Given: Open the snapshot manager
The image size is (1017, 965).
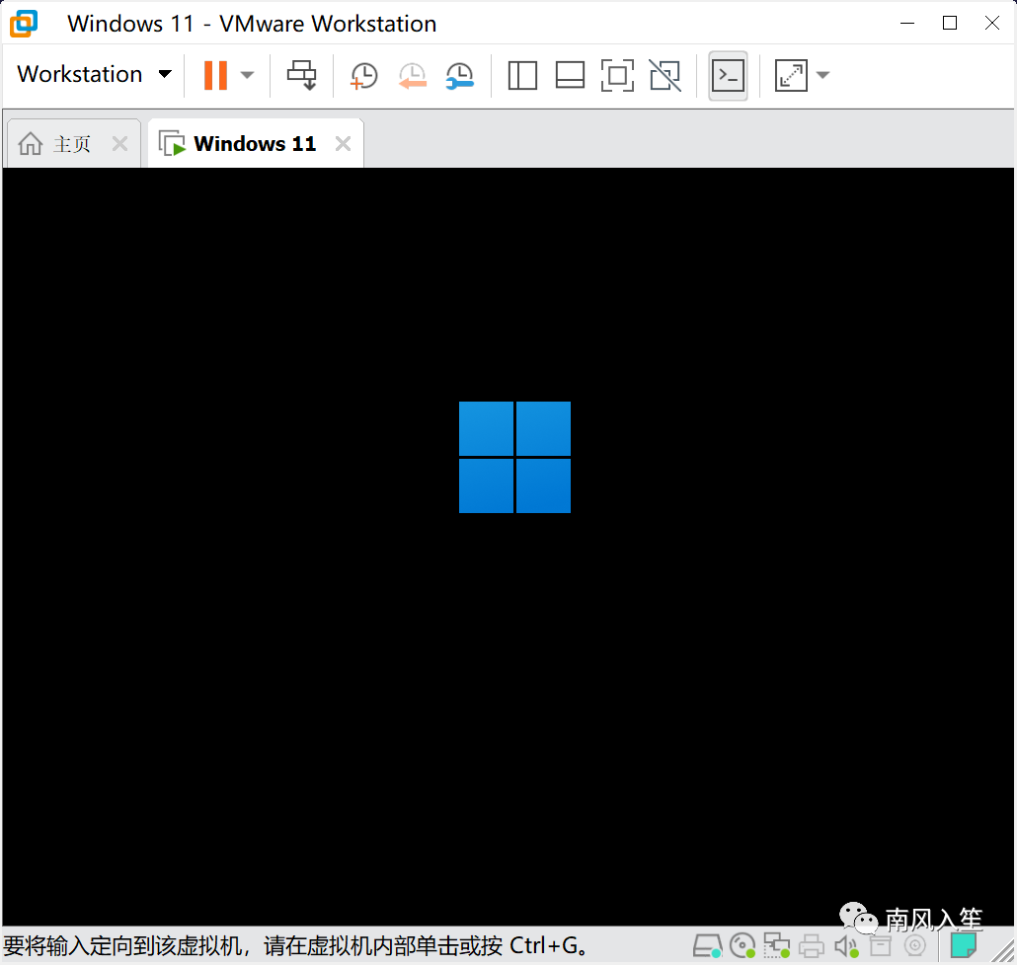Looking at the screenshot, I should pyautogui.click(x=460, y=76).
